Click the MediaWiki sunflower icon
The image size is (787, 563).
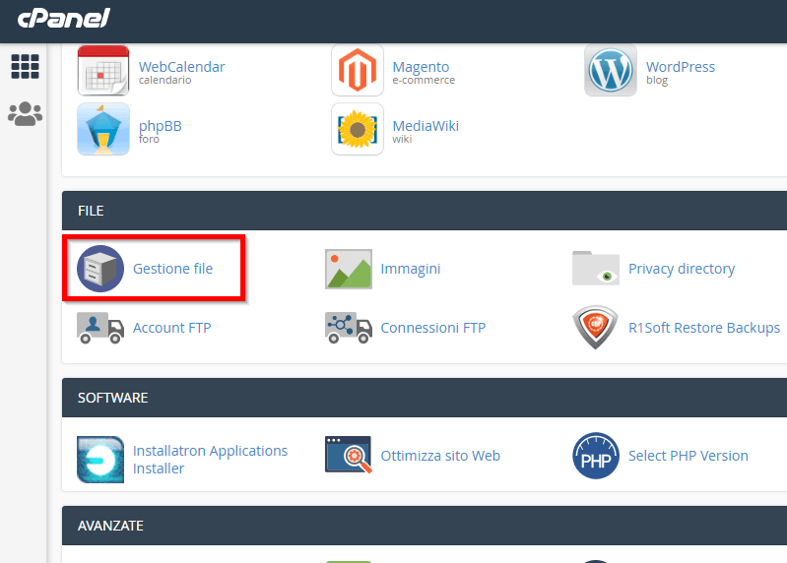click(x=358, y=129)
